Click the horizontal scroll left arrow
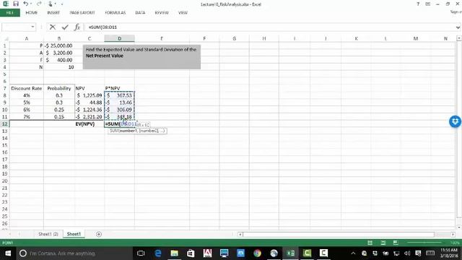The width and height of the screenshot is (462, 260). tap(240, 234)
